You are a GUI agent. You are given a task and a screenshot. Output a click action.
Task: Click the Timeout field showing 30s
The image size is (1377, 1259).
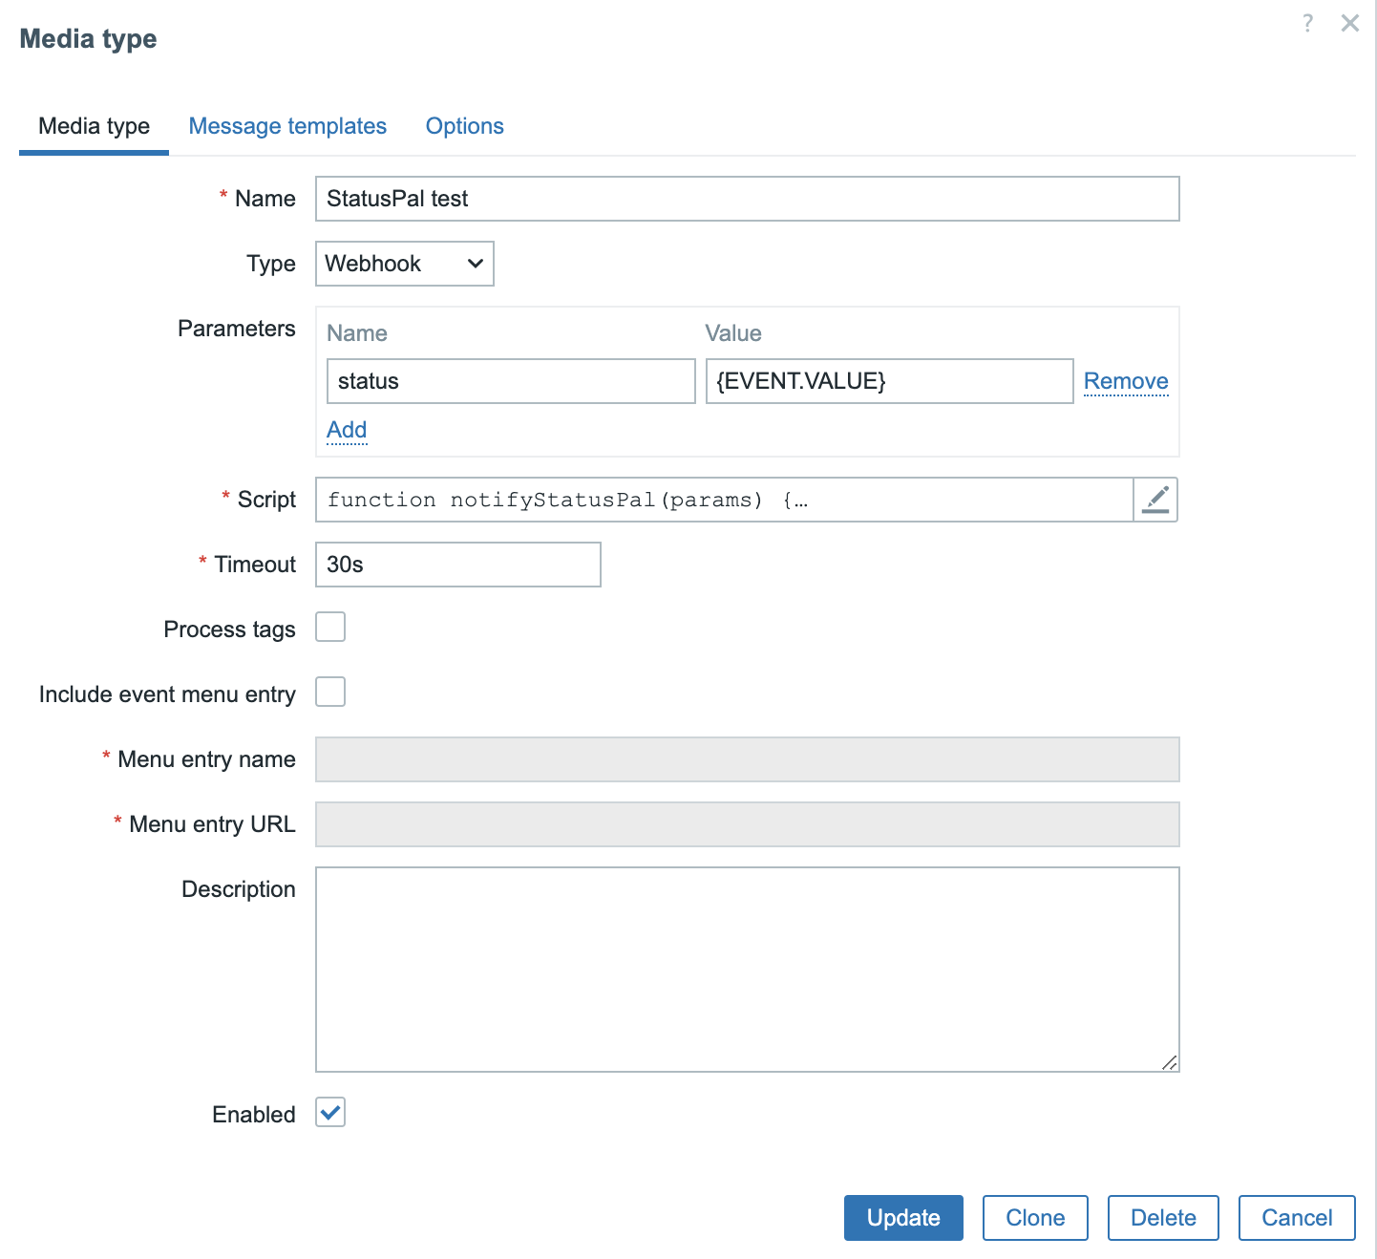[457, 565]
